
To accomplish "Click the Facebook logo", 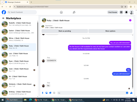I will (x=4, y=12).
